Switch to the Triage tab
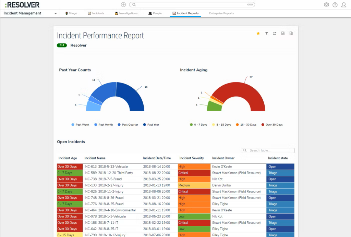The width and height of the screenshot is (351, 237). 71,13
